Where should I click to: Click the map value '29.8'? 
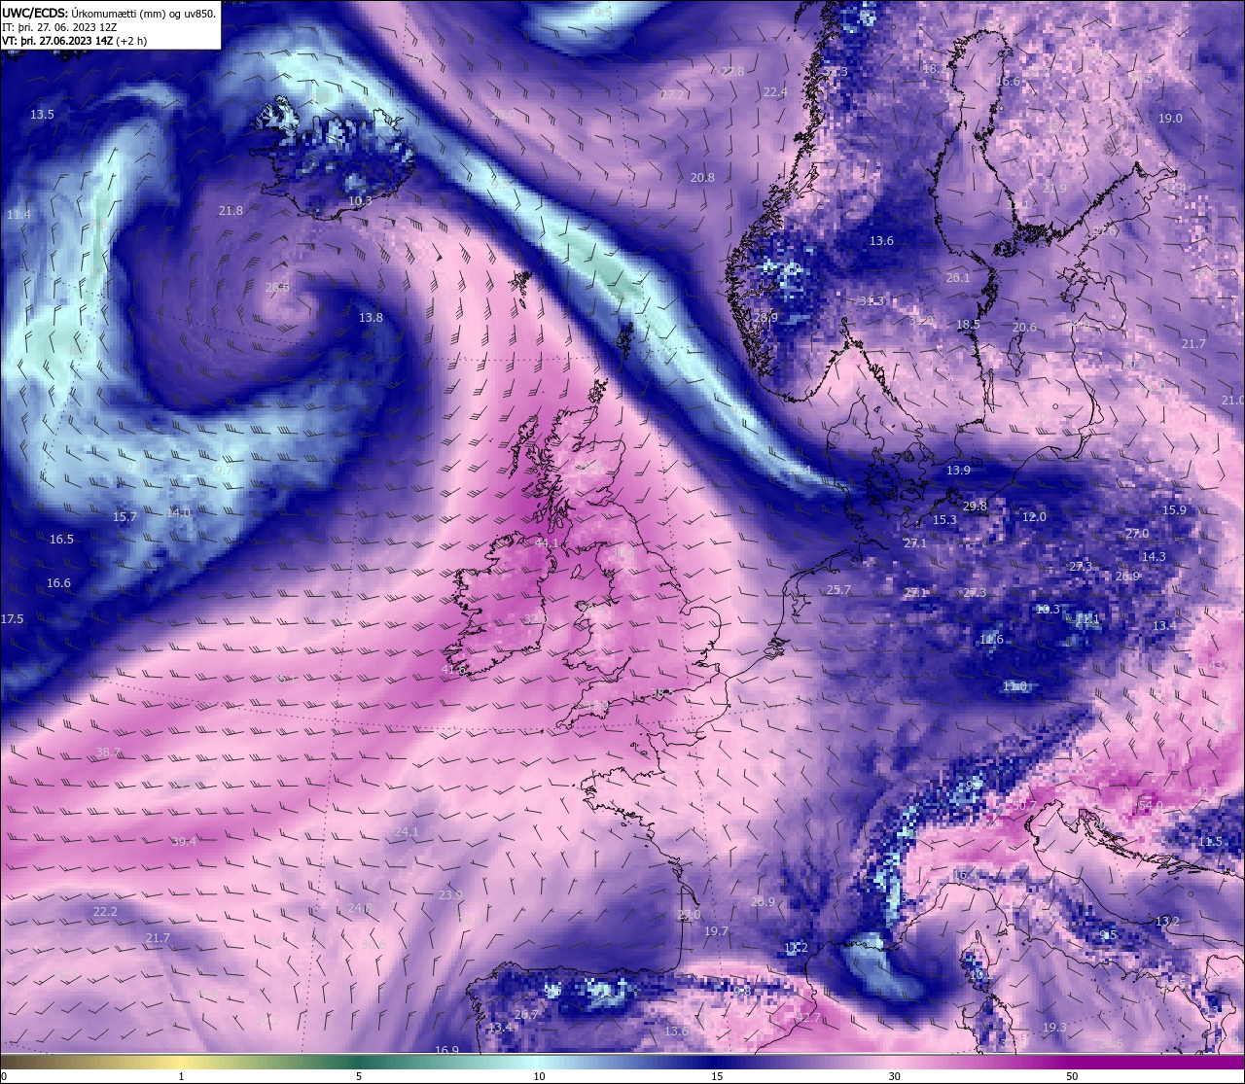[x=975, y=506]
